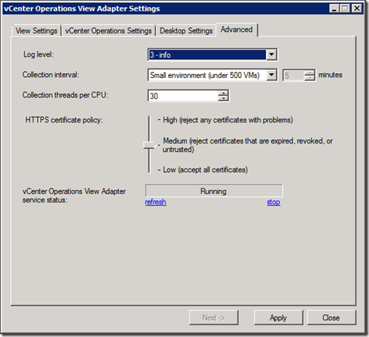The height and width of the screenshot is (337, 369).
Task: Click the refresh service status link
Action: pyautogui.click(x=155, y=202)
